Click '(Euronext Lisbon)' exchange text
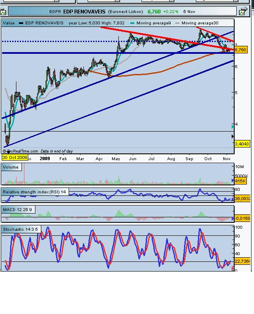Viewport: 254px width, 314px height. [126, 12]
